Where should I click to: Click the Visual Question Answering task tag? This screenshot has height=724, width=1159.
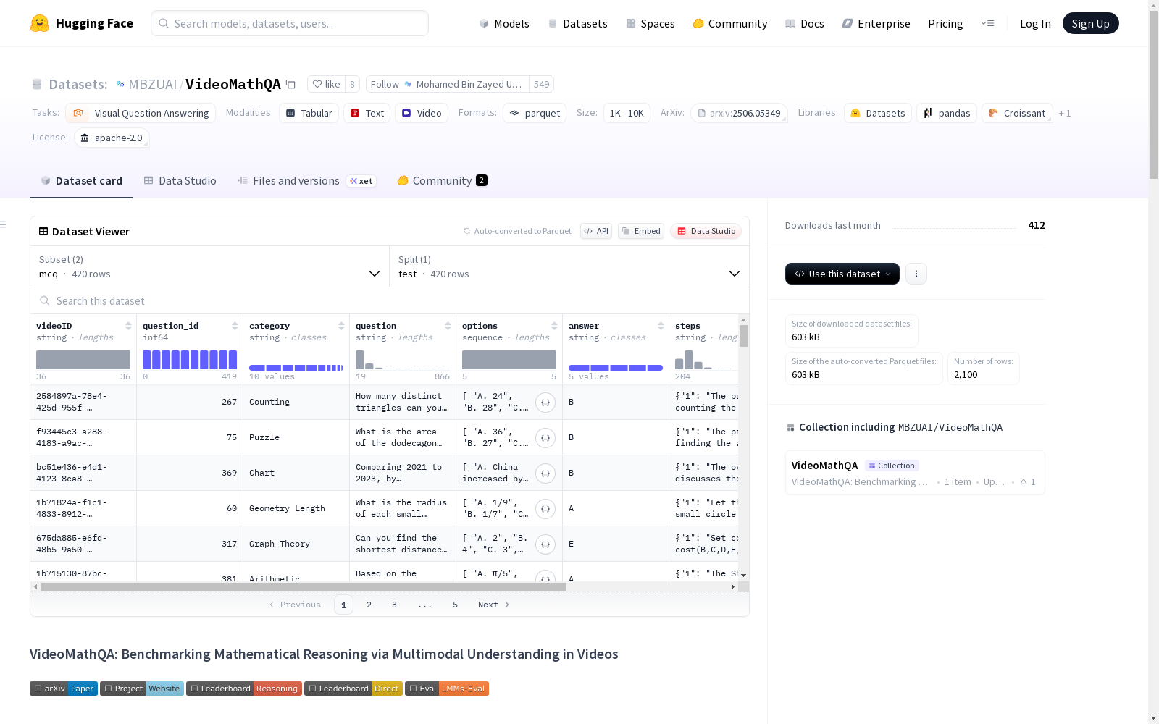(141, 113)
